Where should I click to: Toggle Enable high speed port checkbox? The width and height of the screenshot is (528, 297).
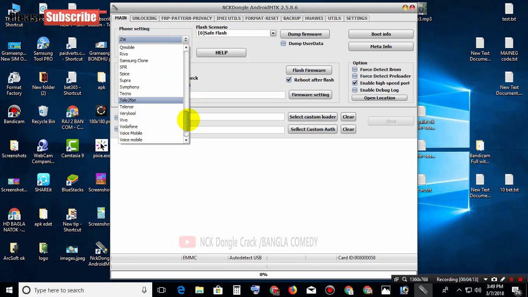tap(355, 83)
